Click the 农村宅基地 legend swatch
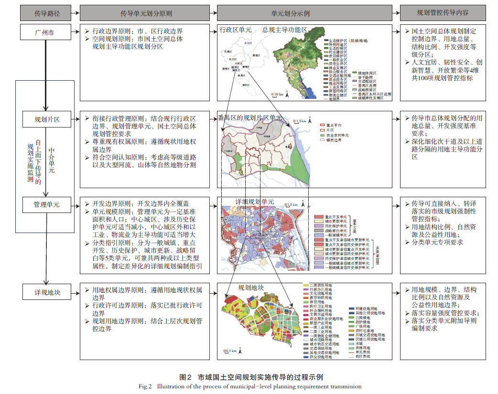Image resolution: width=498 pixels, height=394 pixels. (351, 331)
